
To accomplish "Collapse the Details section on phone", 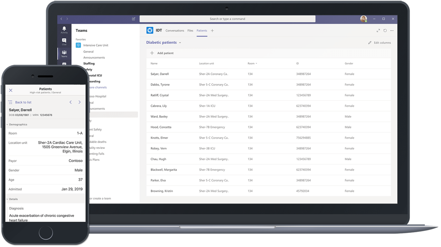I will coord(7,199).
